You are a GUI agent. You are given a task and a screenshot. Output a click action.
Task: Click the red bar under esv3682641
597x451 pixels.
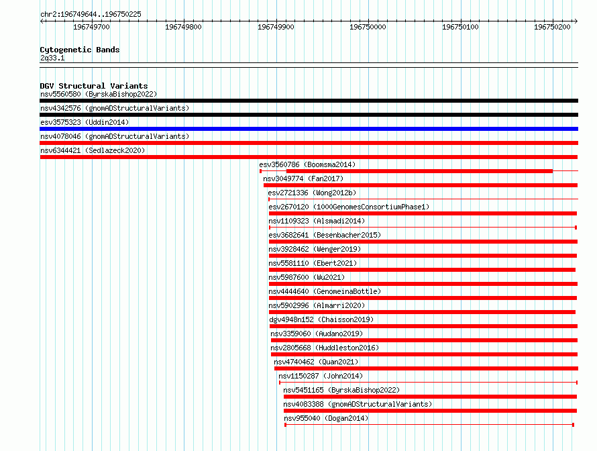click(423, 242)
